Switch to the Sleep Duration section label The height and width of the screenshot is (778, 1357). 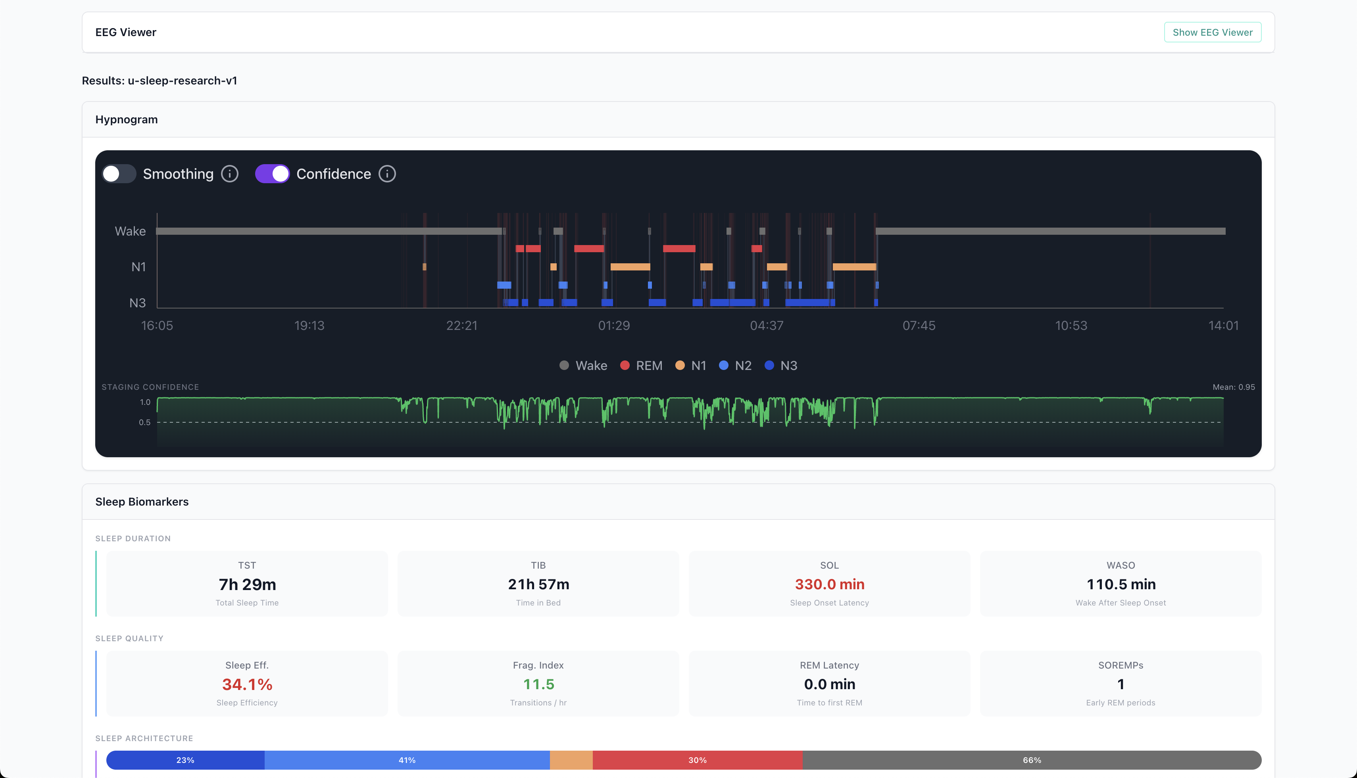133,538
